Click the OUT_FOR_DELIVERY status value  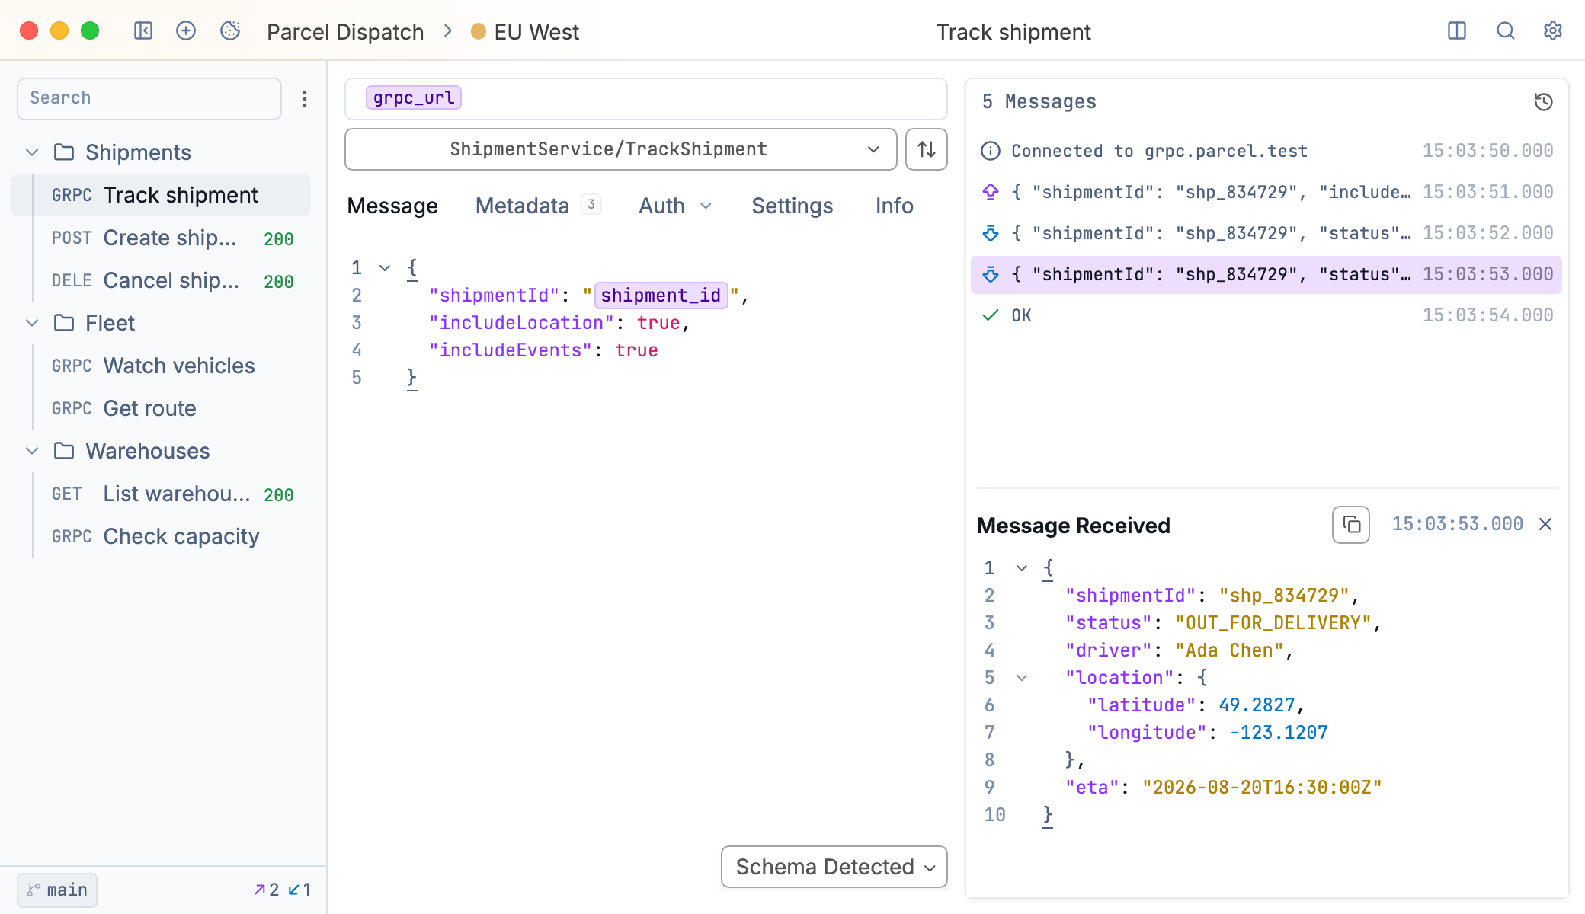1273,623
